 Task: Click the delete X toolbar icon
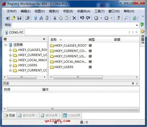(74, 18)
